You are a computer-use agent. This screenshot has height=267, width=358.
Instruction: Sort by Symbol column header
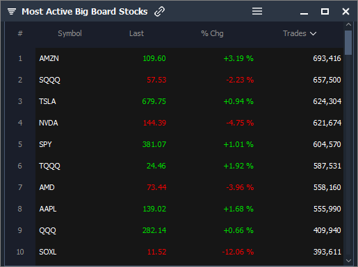(70, 33)
